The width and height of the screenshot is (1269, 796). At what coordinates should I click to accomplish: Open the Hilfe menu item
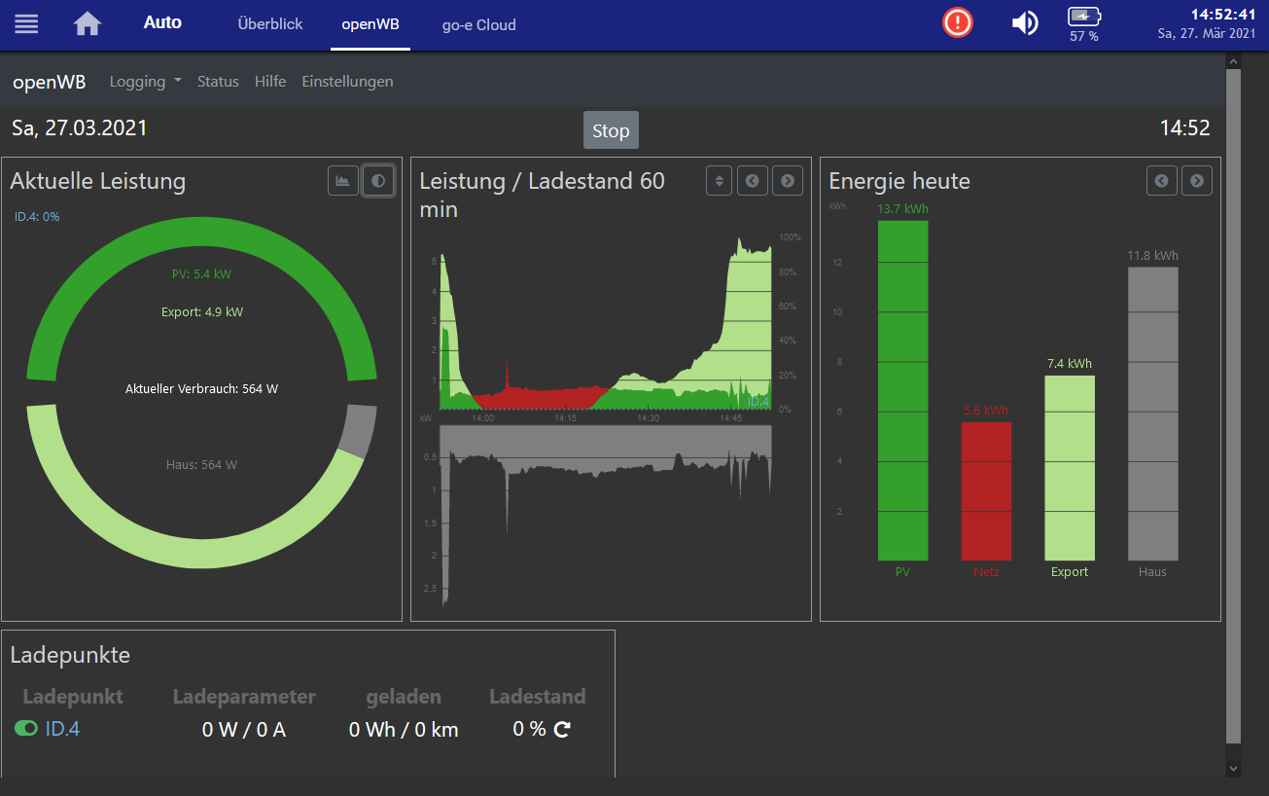coord(270,82)
